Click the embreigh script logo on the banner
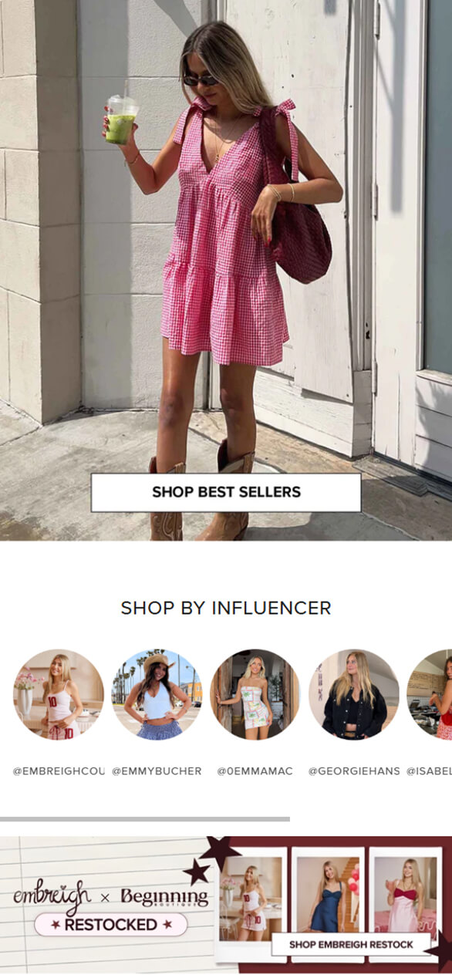The width and height of the screenshot is (452, 978). [51, 896]
